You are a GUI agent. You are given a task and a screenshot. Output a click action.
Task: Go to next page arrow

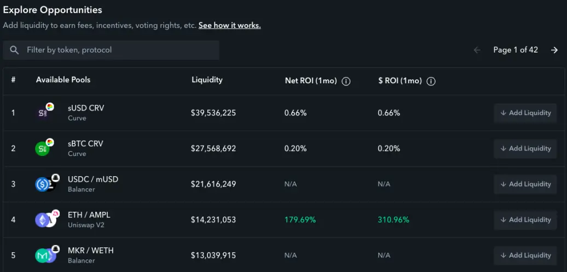(554, 50)
